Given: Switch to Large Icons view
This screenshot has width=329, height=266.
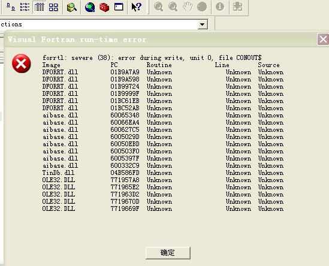Looking at the screenshot, I should (x=11, y=7).
